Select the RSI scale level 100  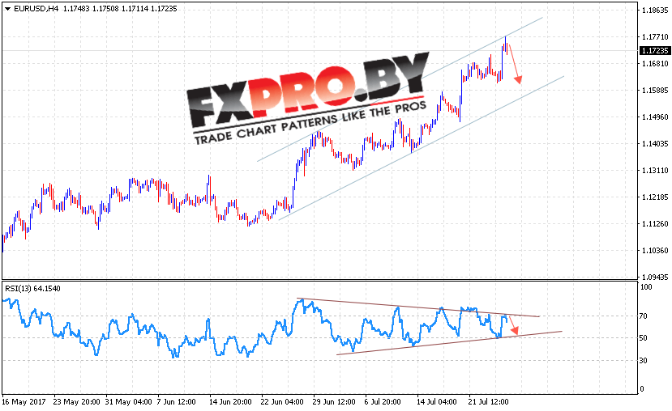click(x=646, y=287)
